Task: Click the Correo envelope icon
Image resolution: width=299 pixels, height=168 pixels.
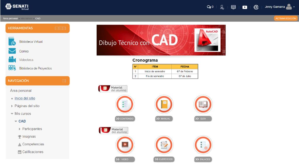Action: point(12,51)
